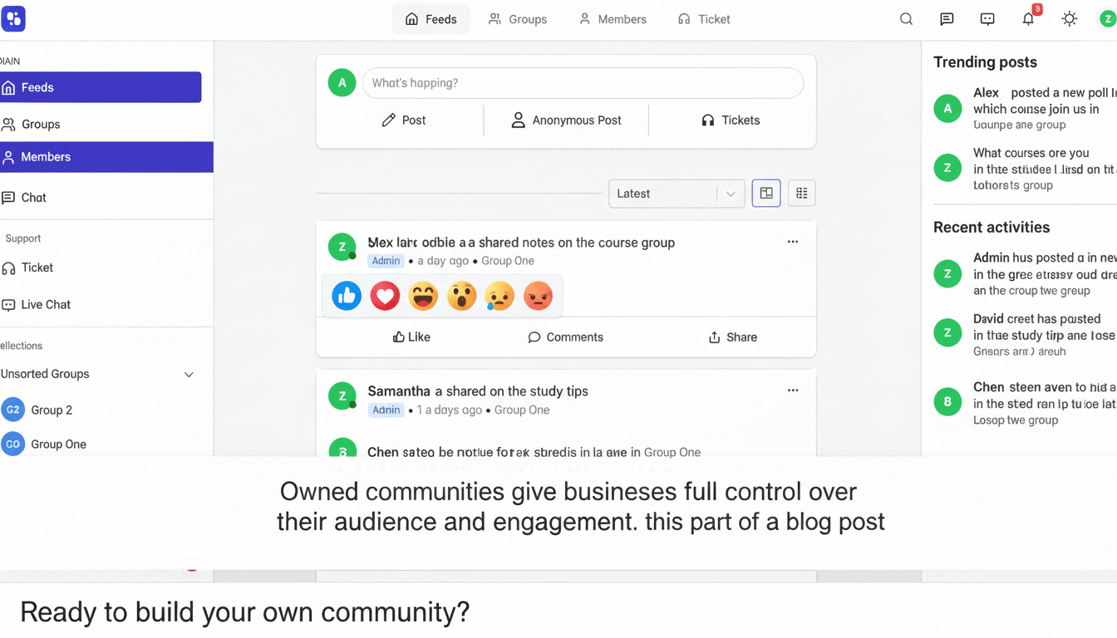Click avatar Z on Samantha's post
The height and width of the screenshot is (638, 1117).
click(342, 395)
